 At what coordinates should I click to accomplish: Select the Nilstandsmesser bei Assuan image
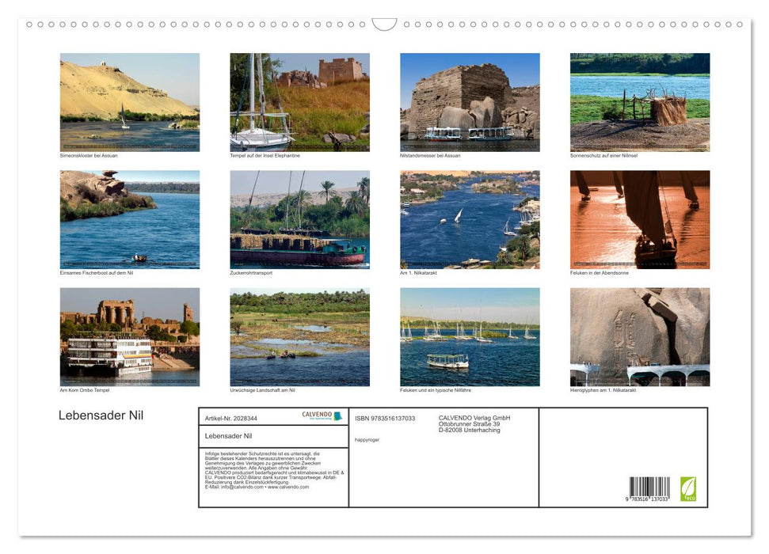point(470,101)
